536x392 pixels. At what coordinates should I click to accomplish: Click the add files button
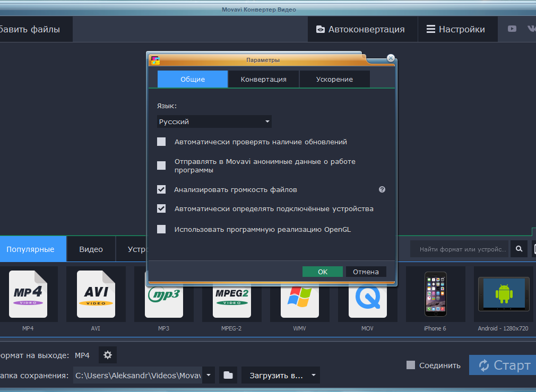tap(36, 29)
